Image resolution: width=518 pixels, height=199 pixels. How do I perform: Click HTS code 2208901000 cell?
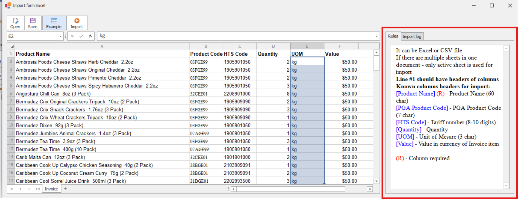[x=239, y=94]
